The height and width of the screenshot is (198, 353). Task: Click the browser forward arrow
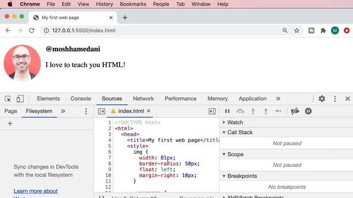pyautogui.click(x=20, y=31)
